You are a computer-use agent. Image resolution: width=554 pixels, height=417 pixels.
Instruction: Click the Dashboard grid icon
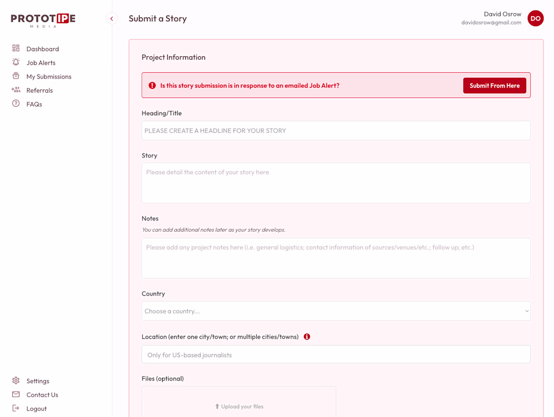pyautogui.click(x=16, y=48)
